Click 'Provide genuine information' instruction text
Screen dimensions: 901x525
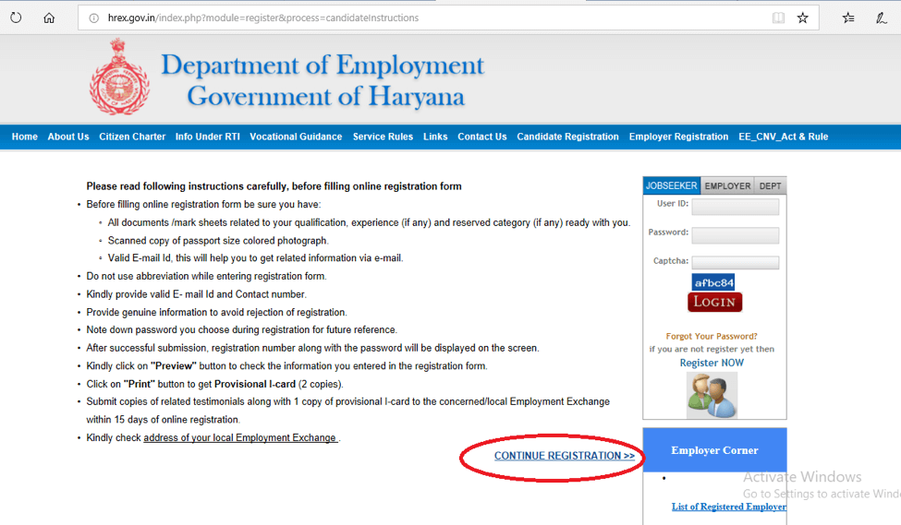click(x=216, y=312)
